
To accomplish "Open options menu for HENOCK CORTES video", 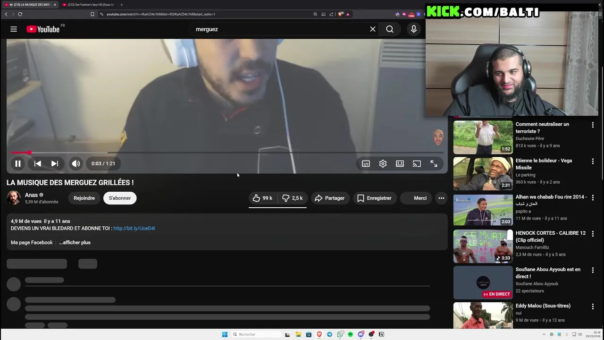I will click(593, 234).
